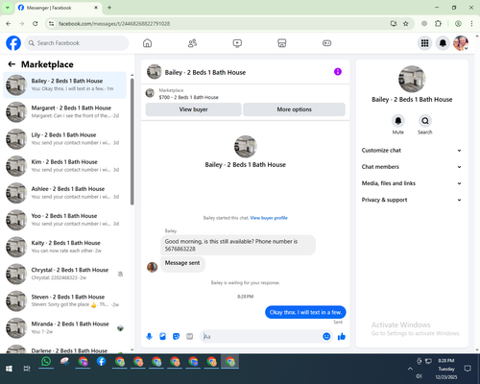Click the Marketplace listing $700 thumbnail
480x384 pixels.
tap(150, 93)
